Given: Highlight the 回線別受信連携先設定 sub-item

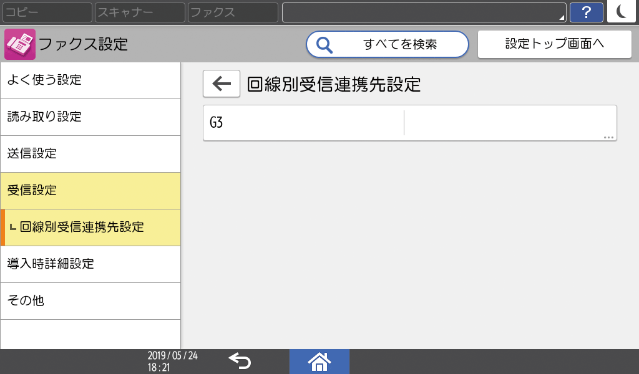Looking at the screenshot, I should coord(90,228).
